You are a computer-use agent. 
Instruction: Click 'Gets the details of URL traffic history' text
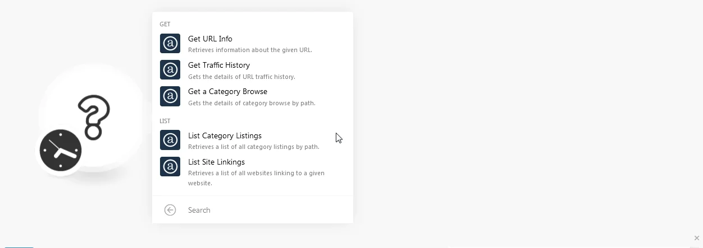click(x=241, y=77)
